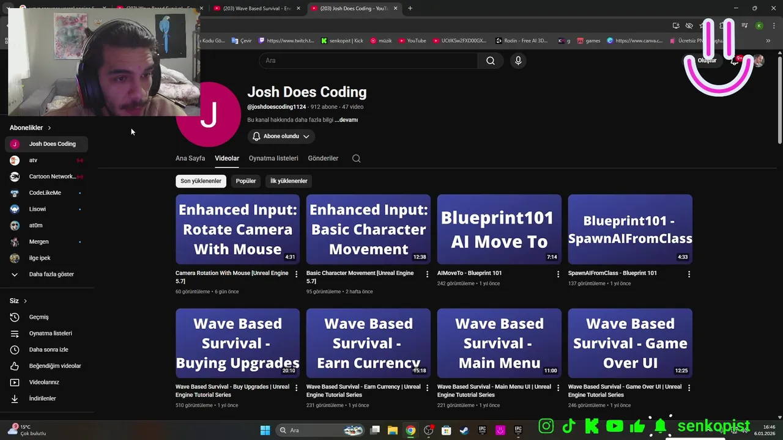The width and height of the screenshot is (783, 440).
Task: Click the YouTube search magnifier button
Action: (491, 61)
